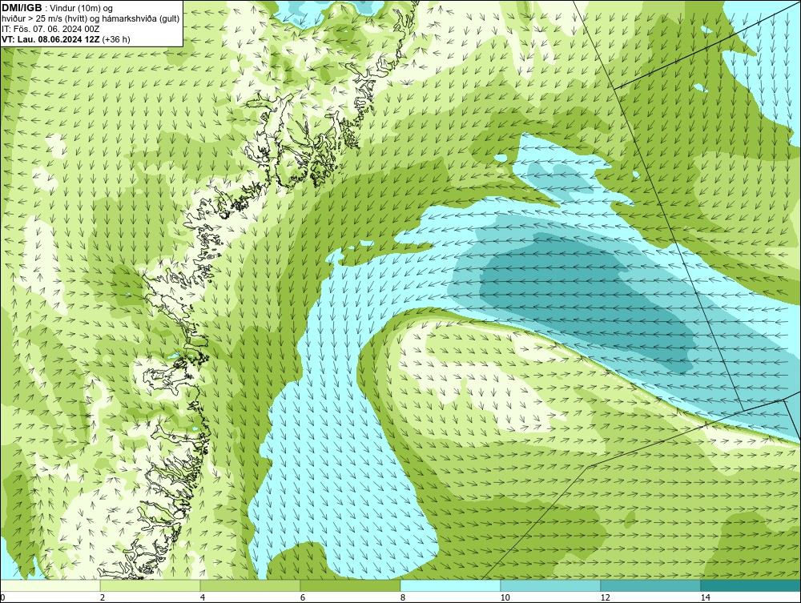Click the 'hviður > 25 m/s (hvítt)' legend line

pyautogui.click(x=44, y=19)
